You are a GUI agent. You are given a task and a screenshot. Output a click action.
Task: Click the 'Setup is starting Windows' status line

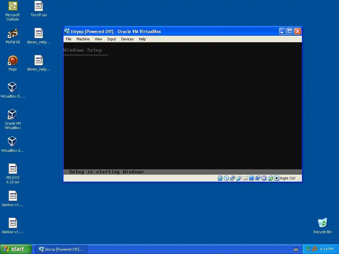click(x=106, y=172)
